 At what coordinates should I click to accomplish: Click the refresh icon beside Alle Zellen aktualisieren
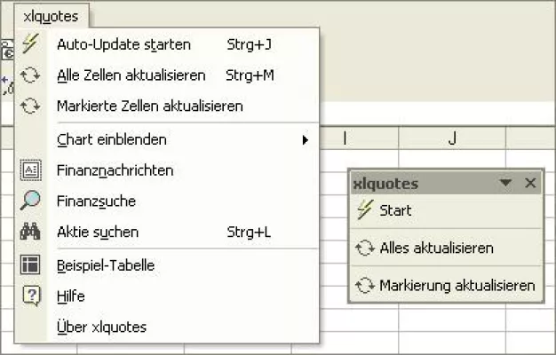[30, 75]
